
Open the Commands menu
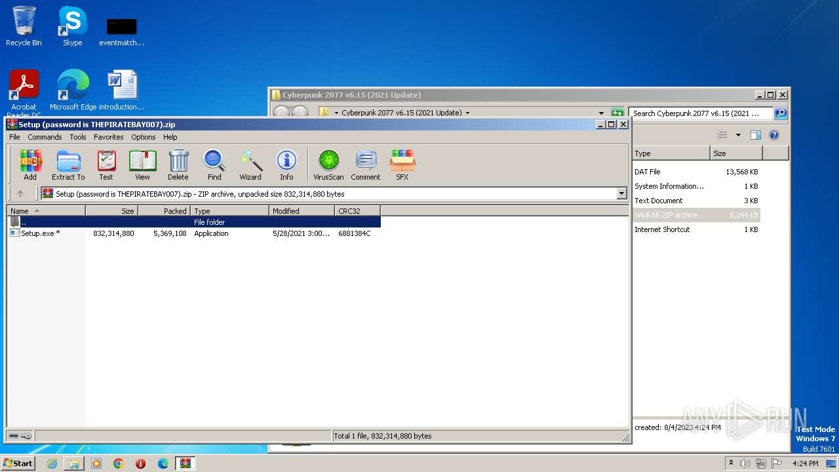(x=45, y=137)
